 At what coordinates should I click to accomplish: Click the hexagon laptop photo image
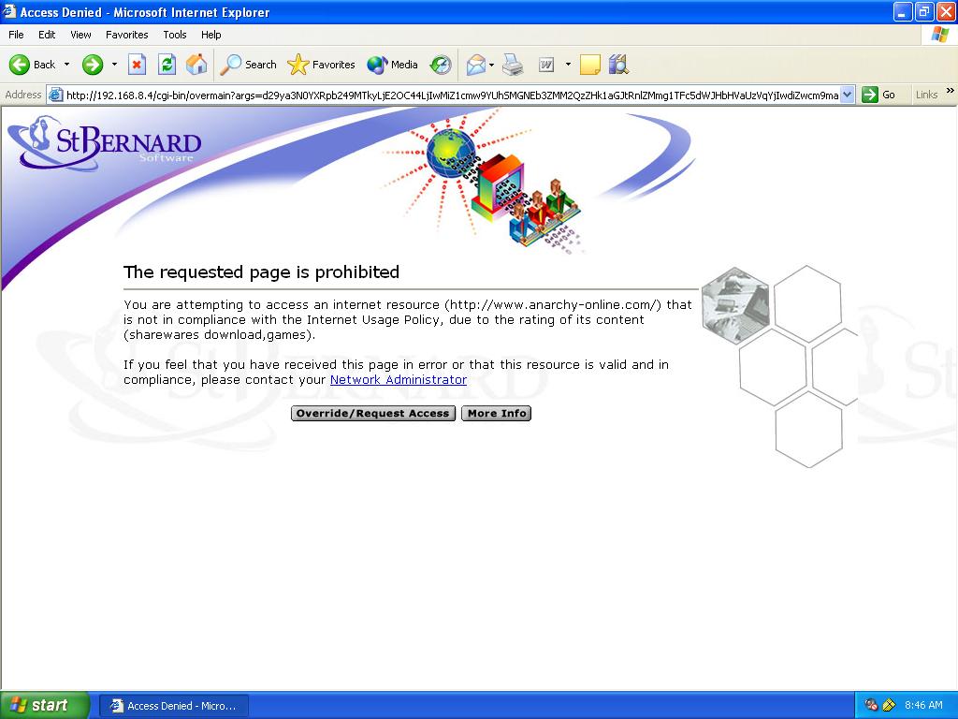tap(735, 304)
